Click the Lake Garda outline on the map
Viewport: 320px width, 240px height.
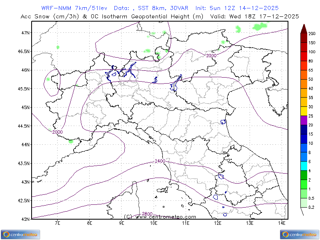point(176,84)
